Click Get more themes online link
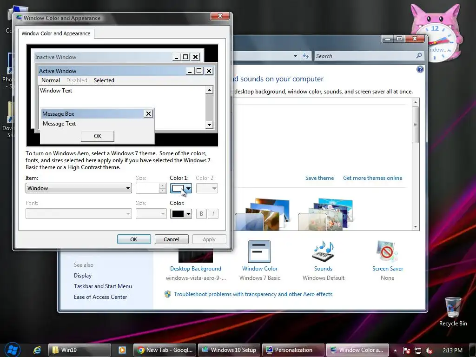The width and height of the screenshot is (476, 357). point(372,178)
